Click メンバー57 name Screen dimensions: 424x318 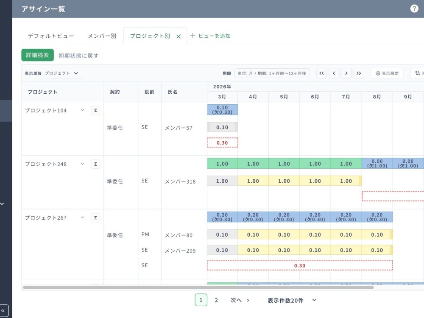[179, 128]
